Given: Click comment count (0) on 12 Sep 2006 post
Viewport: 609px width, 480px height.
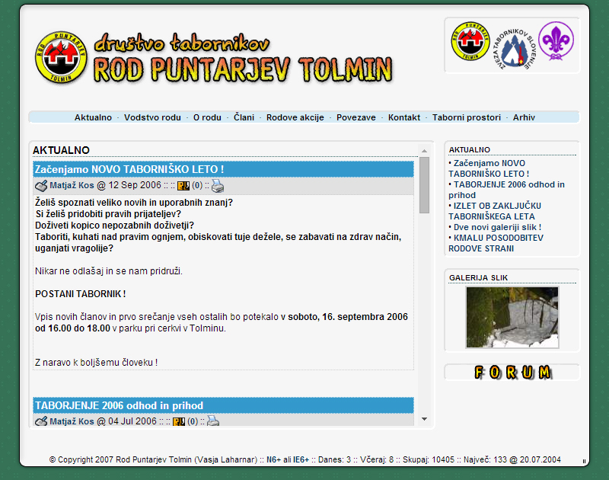Looking at the screenshot, I should (197, 185).
